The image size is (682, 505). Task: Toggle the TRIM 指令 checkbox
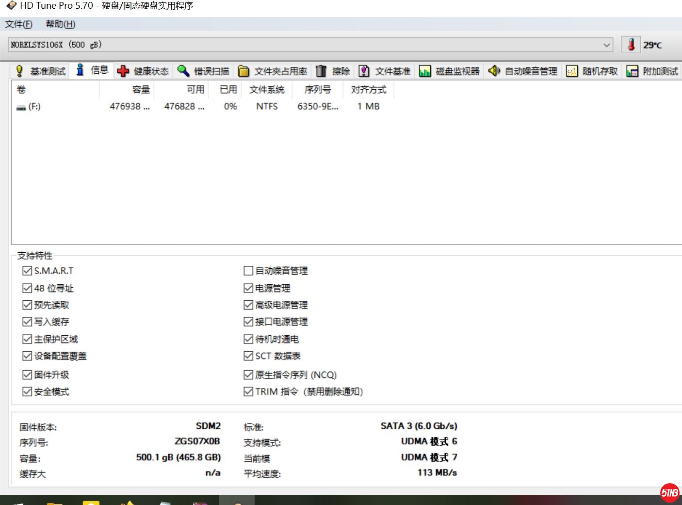(x=248, y=391)
